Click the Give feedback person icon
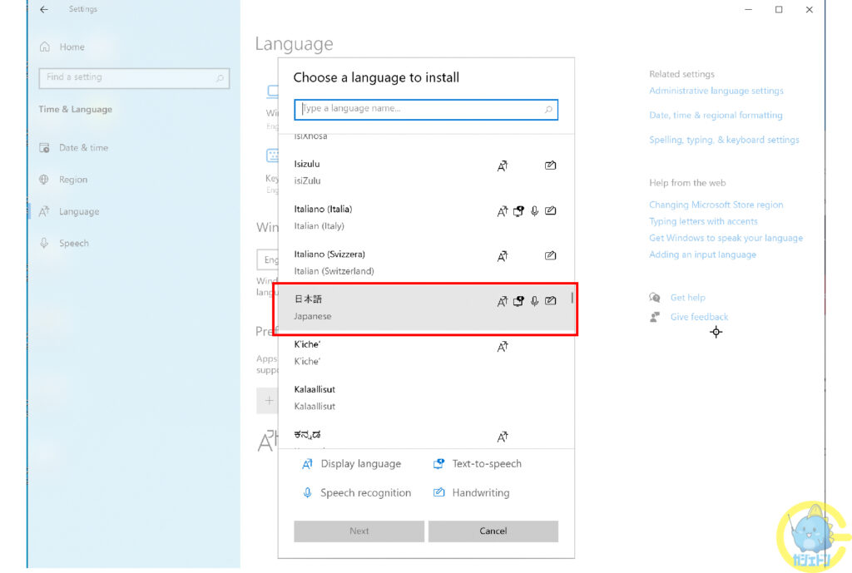Image resolution: width=852 pixels, height=573 pixels. [x=655, y=317]
